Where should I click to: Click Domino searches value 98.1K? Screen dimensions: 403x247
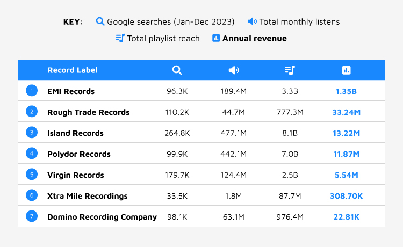click(177, 217)
